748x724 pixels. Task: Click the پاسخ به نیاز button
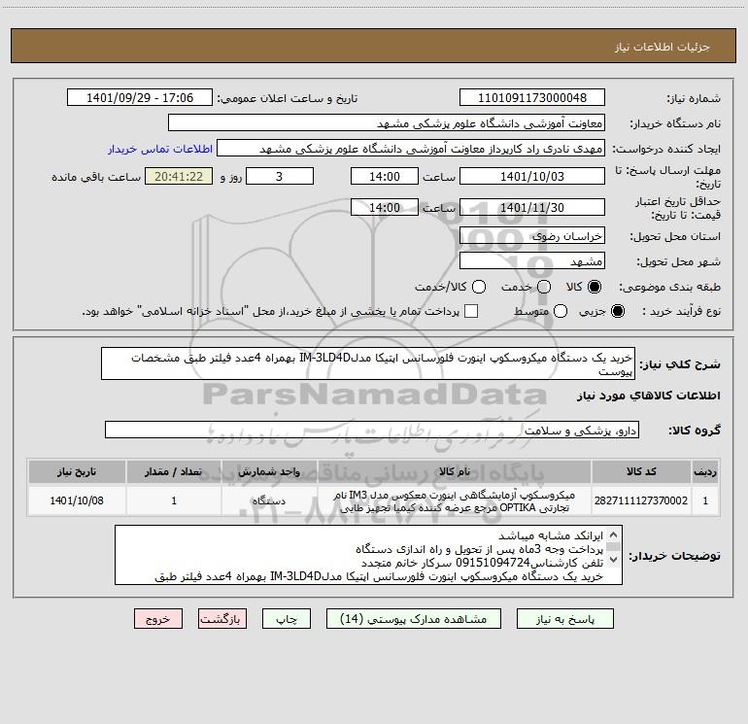564,619
